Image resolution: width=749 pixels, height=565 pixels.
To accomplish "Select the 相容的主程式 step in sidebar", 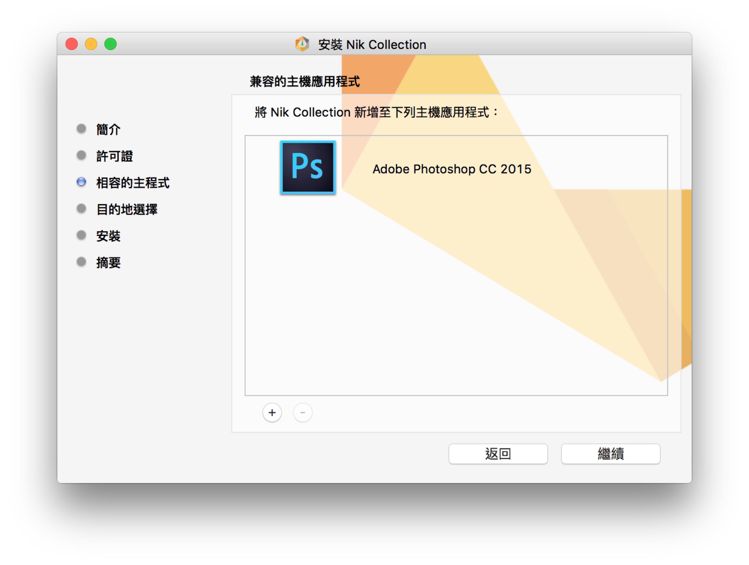I will point(133,183).
